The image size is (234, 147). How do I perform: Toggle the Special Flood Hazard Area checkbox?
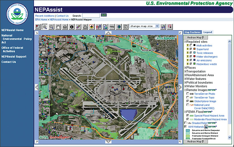(188, 115)
